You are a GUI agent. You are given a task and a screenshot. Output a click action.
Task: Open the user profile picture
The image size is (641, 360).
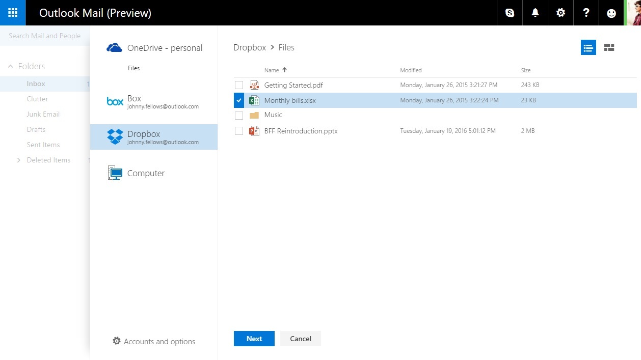click(633, 13)
